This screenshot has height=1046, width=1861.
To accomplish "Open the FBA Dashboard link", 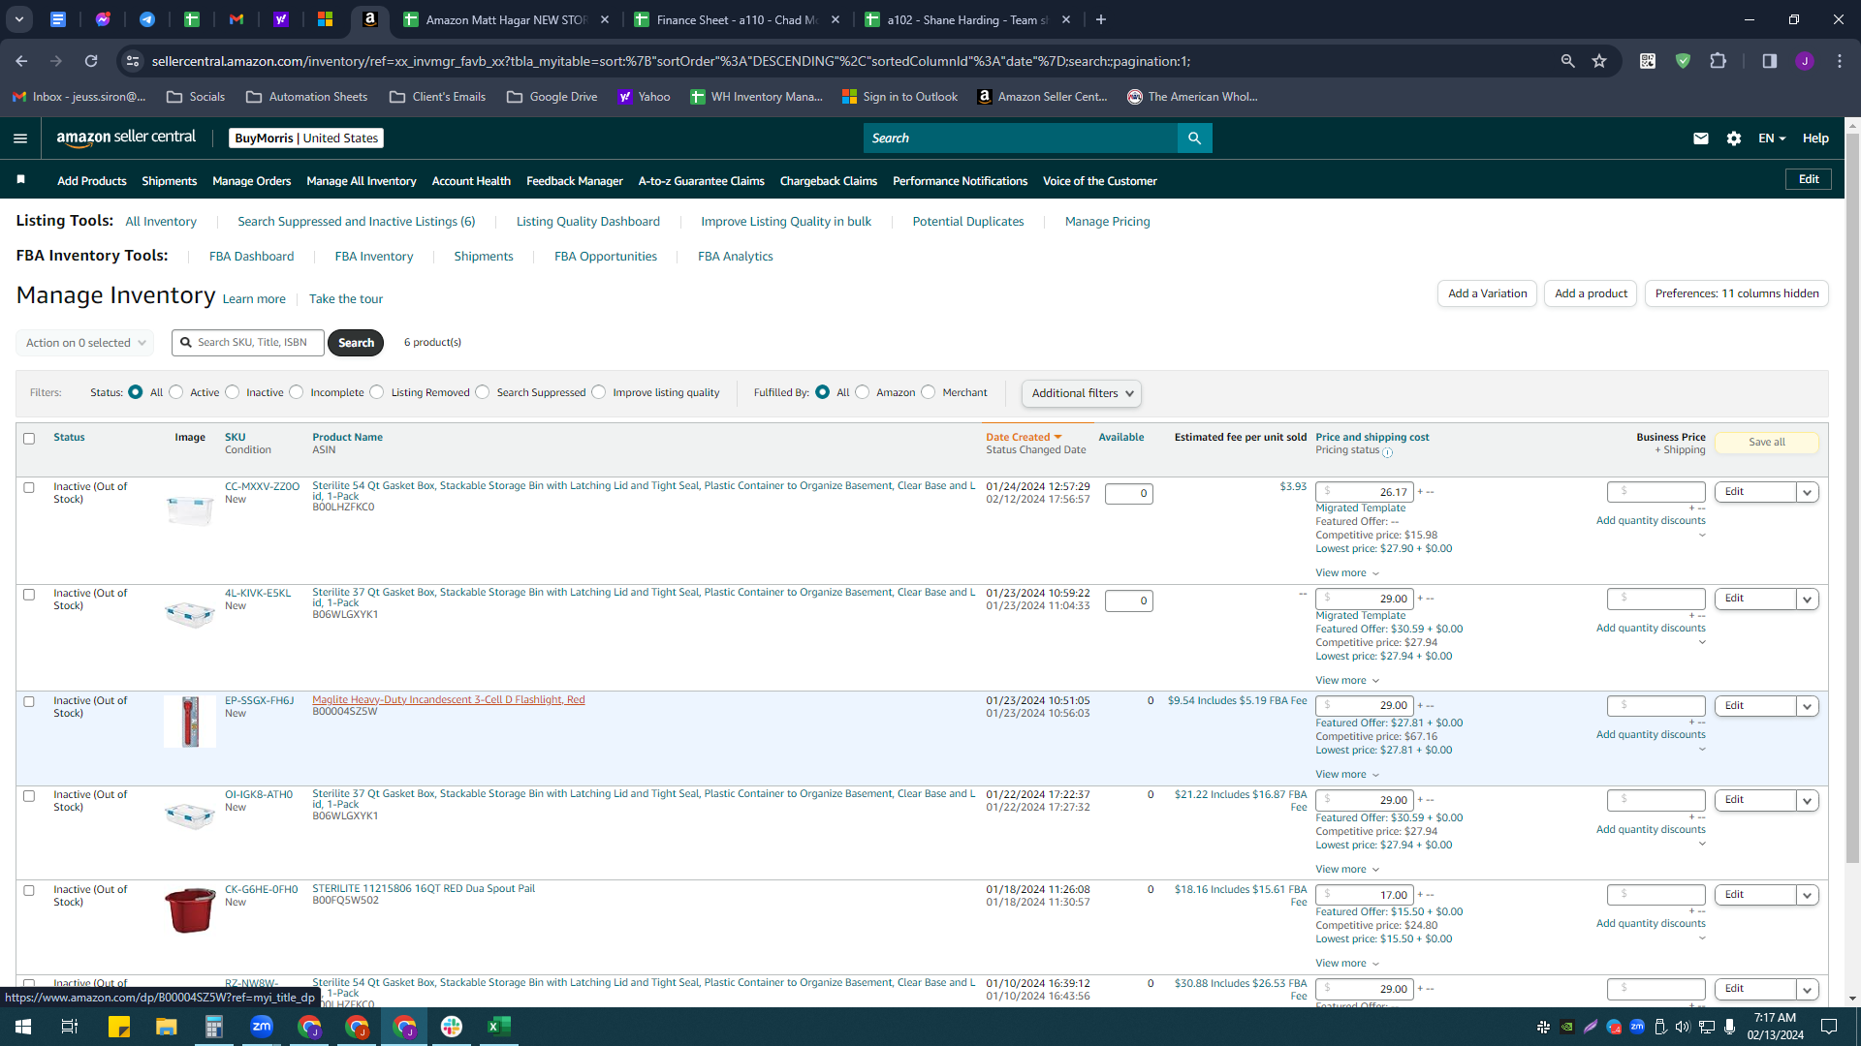I will pyautogui.click(x=252, y=257).
